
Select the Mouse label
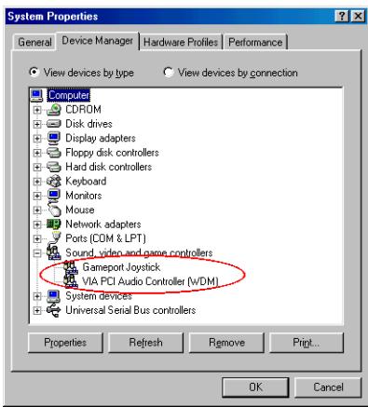coord(80,210)
